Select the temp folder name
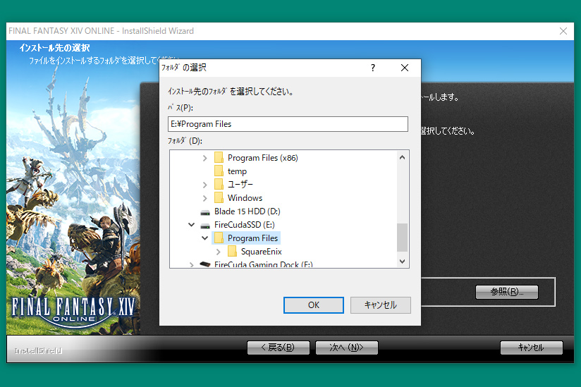This screenshot has height=387, width=581. pyautogui.click(x=237, y=171)
